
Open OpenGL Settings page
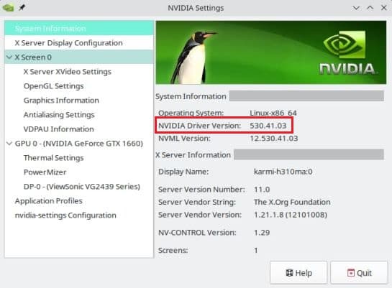point(53,86)
